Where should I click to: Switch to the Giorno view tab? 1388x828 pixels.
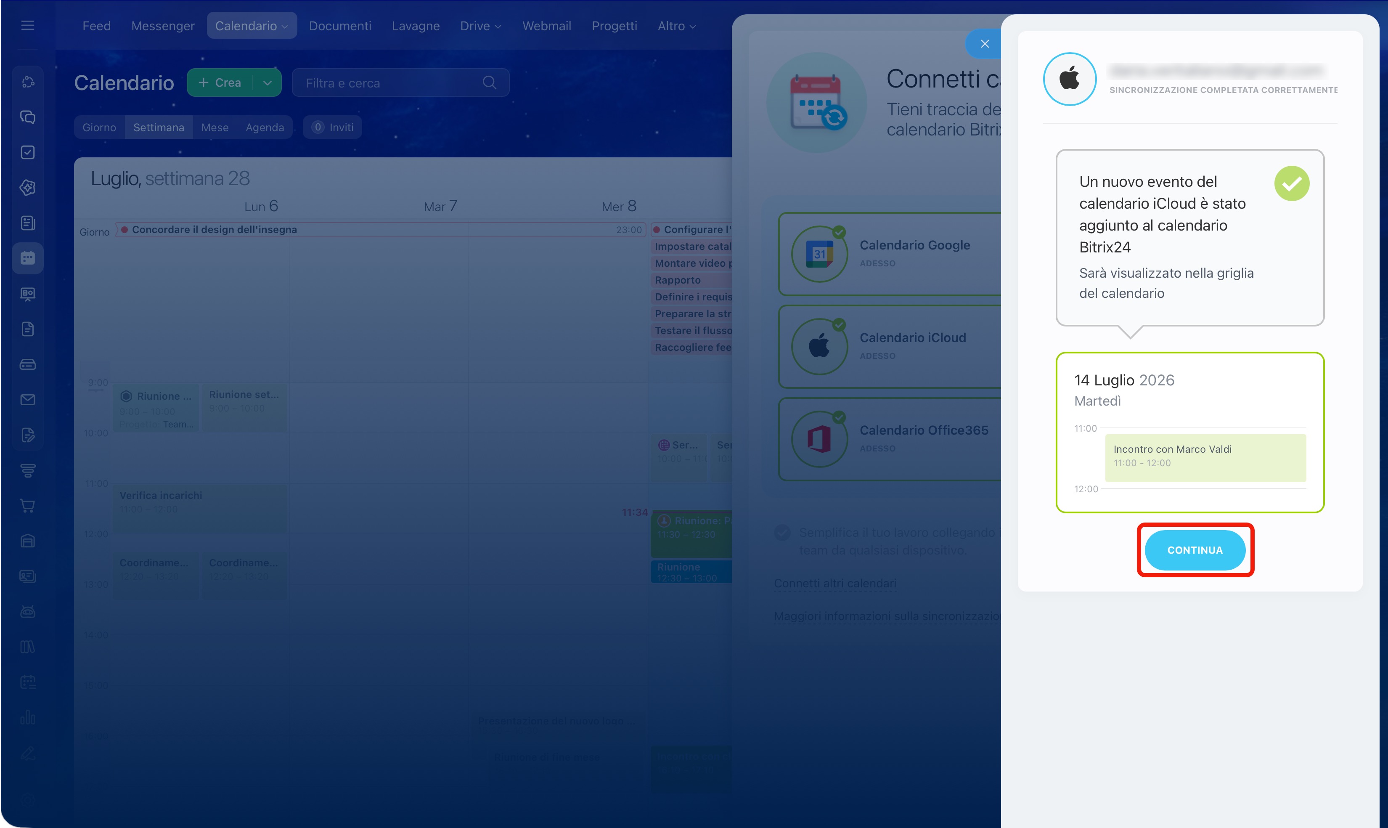(99, 127)
